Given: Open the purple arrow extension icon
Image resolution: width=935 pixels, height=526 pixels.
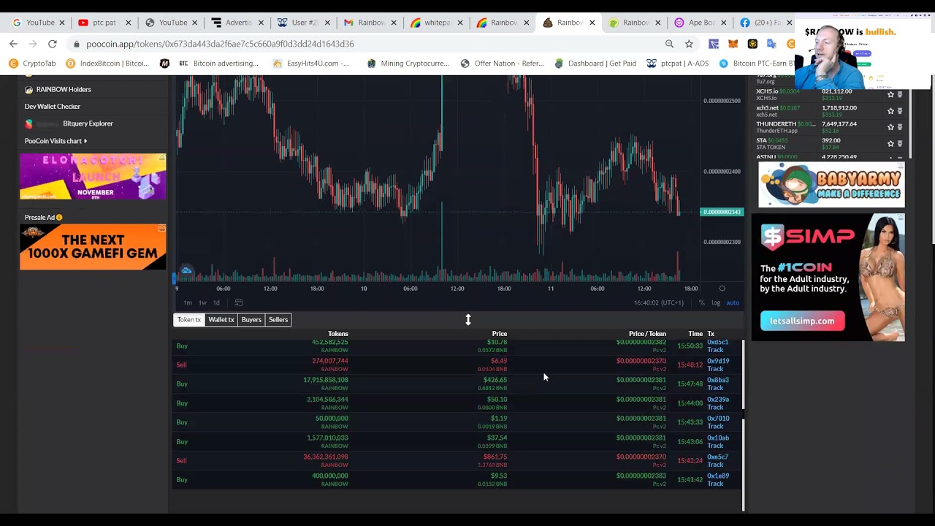Looking at the screenshot, I should (714, 44).
